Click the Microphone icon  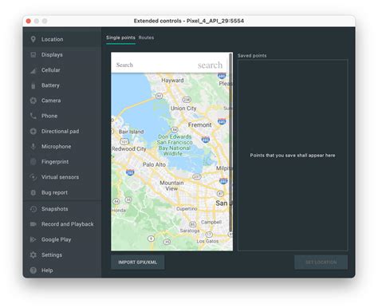[x=33, y=146]
